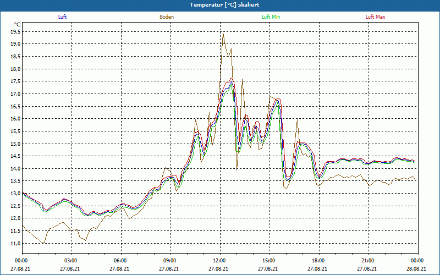The height and width of the screenshot is (275, 440).
Task: Click the '14,0' y-axis value
Action: 16,169
